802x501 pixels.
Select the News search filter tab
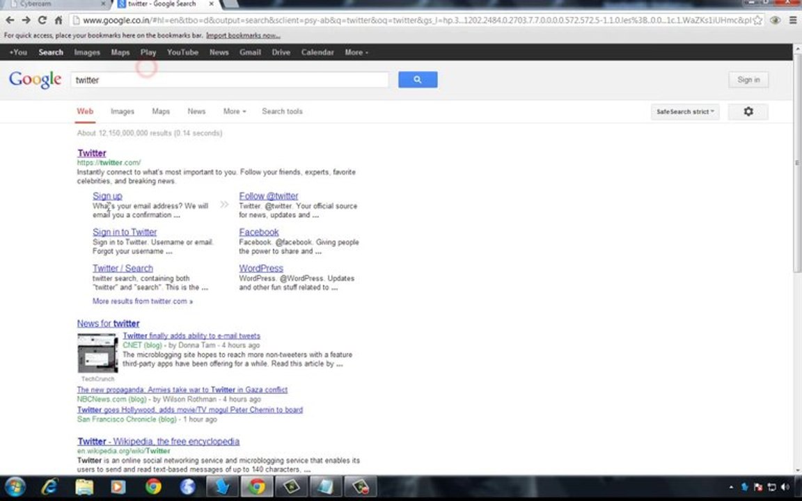(x=196, y=111)
